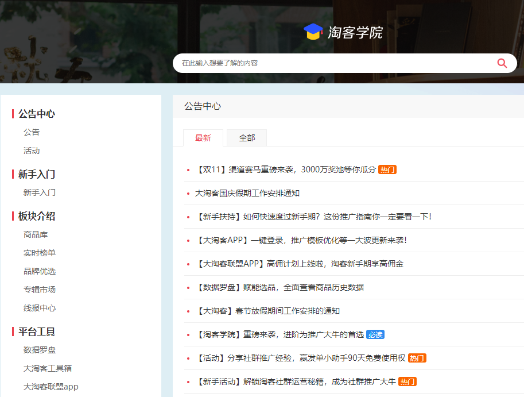Click 热门 badge on 分享社群推广经验 item
524x397 pixels.
417,358
